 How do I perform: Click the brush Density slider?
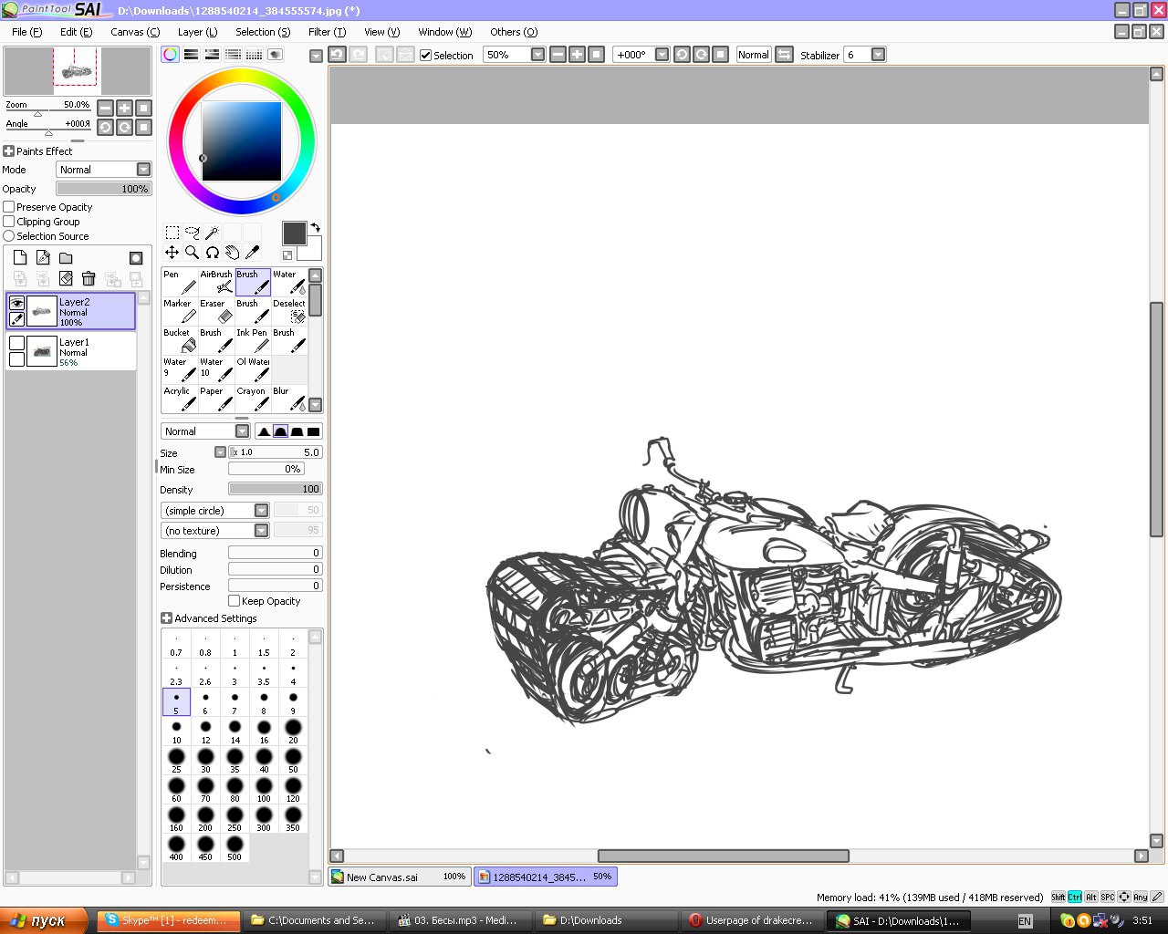pyautogui.click(x=275, y=489)
